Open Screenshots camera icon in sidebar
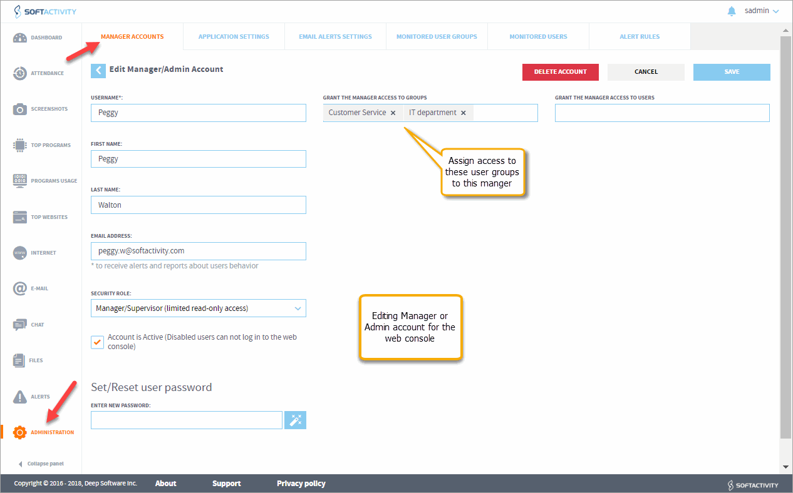This screenshot has height=493, width=793. tap(20, 109)
